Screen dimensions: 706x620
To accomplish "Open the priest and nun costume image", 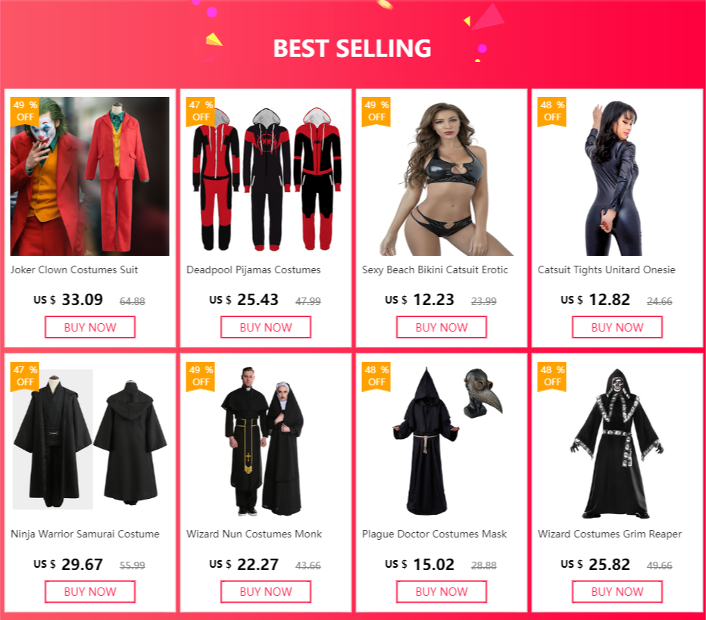I will pyautogui.click(x=266, y=441).
